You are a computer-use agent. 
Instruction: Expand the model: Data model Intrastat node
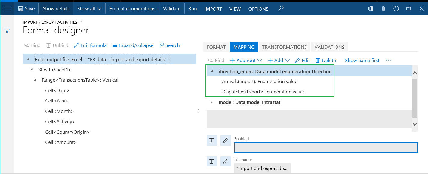pyautogui.click(x=212, y=102)
